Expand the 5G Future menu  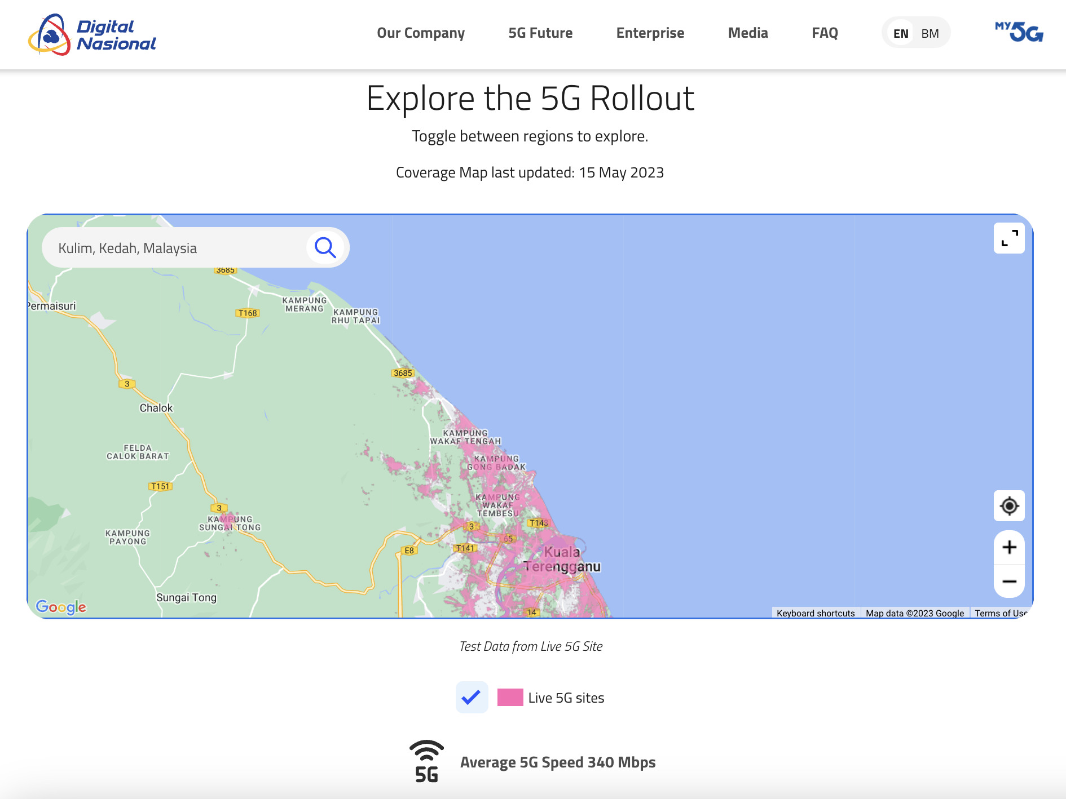click(x=540, y=33)
